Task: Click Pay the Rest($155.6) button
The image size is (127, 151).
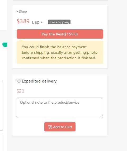Action: [x=60, y=34]
